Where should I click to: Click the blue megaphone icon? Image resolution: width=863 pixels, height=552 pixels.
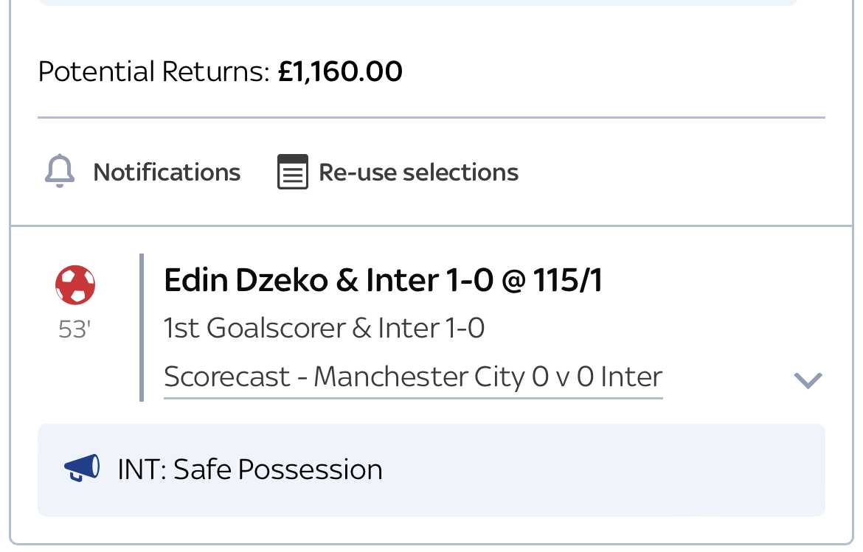(82, 469)
